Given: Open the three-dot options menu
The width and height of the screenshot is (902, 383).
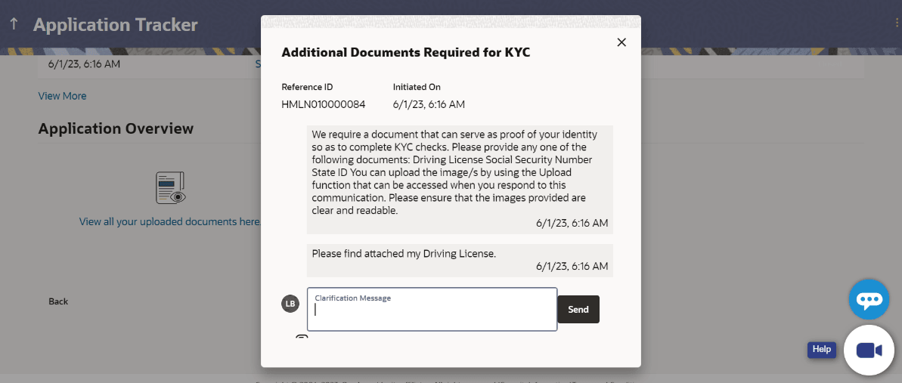Looking at the screenshot, I should 897,23.
